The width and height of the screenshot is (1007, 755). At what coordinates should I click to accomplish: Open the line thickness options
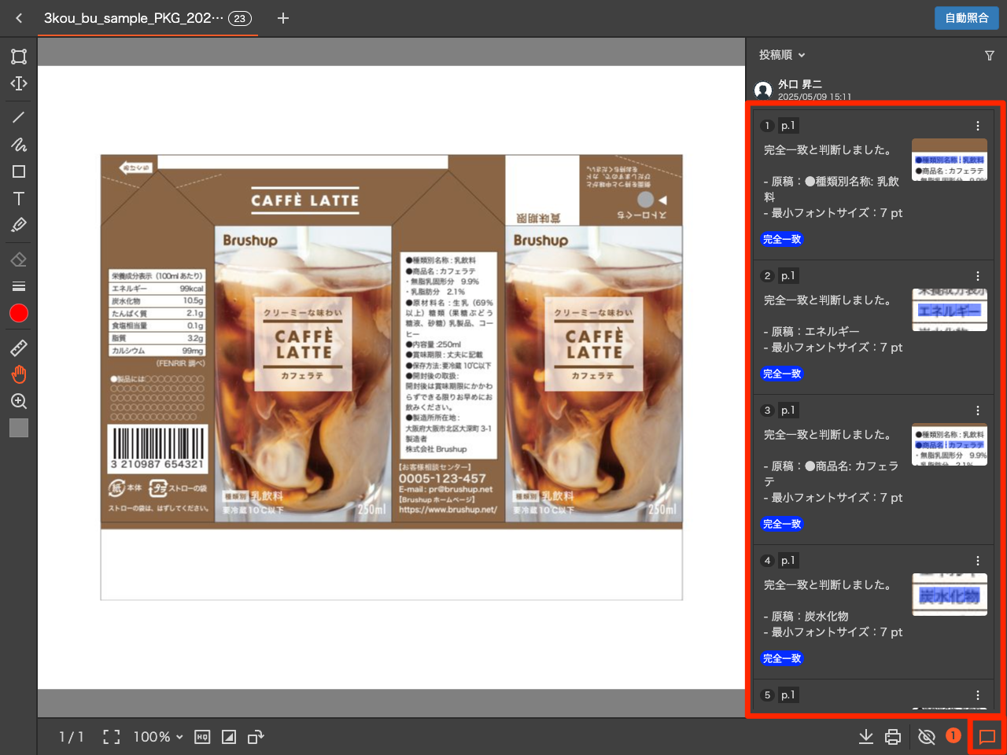(x=19, y=286)
